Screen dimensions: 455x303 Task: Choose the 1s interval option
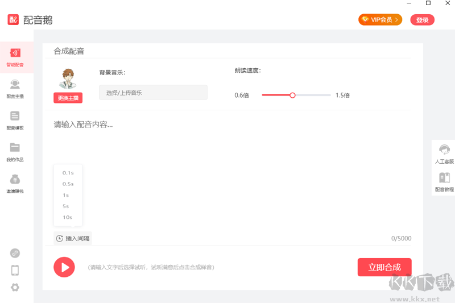(x=66, y=195)
